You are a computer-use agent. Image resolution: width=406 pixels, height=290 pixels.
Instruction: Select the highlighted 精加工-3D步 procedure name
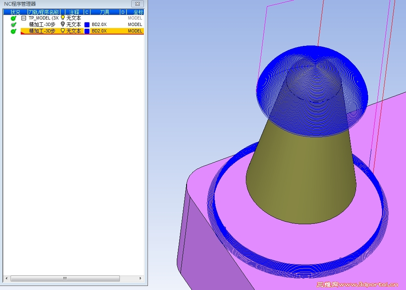point(42,31)
